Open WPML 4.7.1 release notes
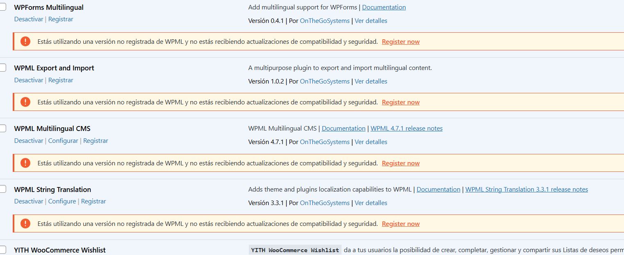This screenshot has height=255, width=624. (x=407, y=129)
